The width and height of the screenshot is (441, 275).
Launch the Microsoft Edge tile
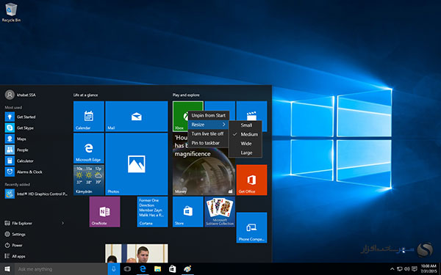click(89, 148)
